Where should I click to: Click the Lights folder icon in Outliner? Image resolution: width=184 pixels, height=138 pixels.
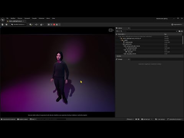coord(123,40)
